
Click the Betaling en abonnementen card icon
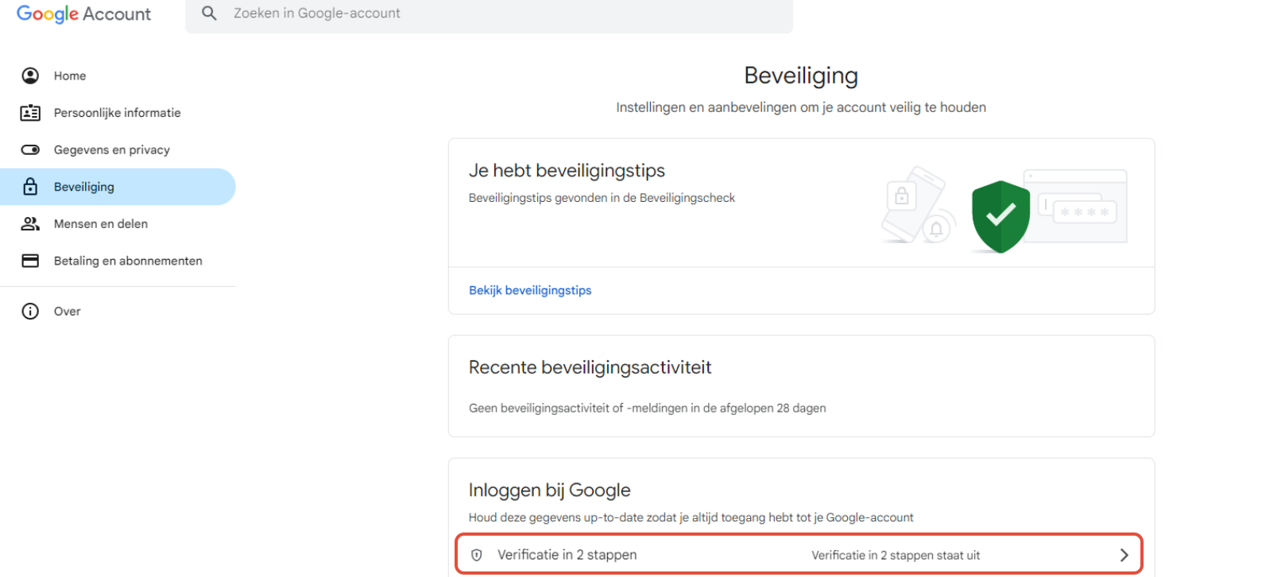coord(30,261)
